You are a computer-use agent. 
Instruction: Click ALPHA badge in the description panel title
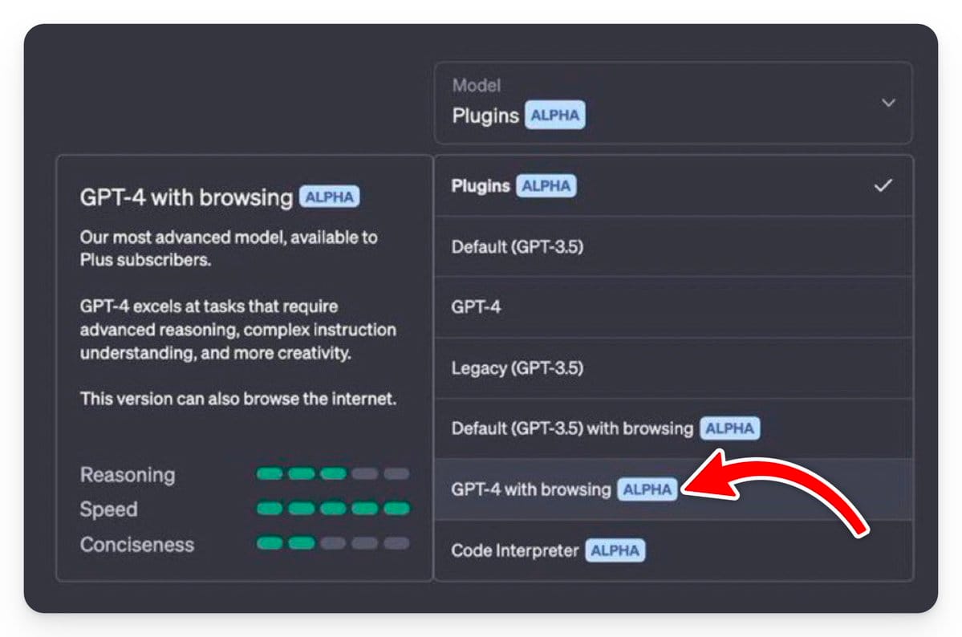tap(330, 197)
